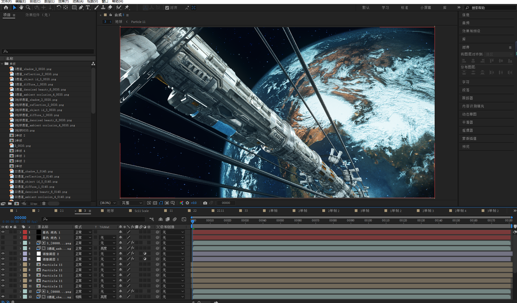517x303 pixels.
Task: Open the 合成(C) menu
Action: [x=35, y=2]
